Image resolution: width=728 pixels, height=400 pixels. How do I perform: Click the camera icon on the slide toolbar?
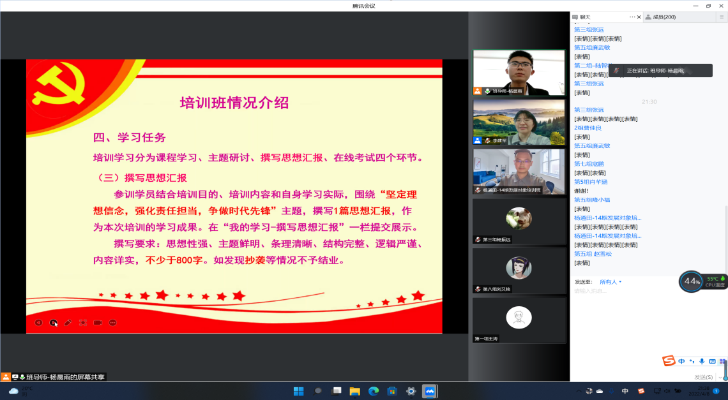click(x=98, y=323)
